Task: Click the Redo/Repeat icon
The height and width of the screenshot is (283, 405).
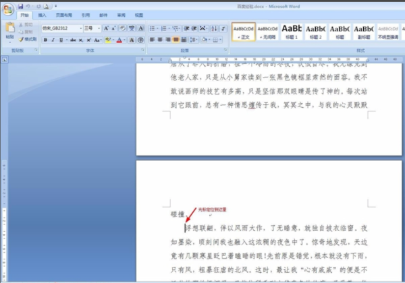Action: (38, 6)
